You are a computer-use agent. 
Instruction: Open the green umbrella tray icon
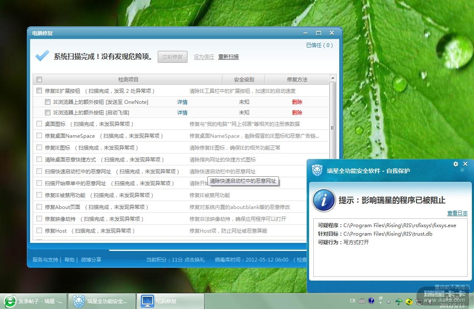point(399,301)
